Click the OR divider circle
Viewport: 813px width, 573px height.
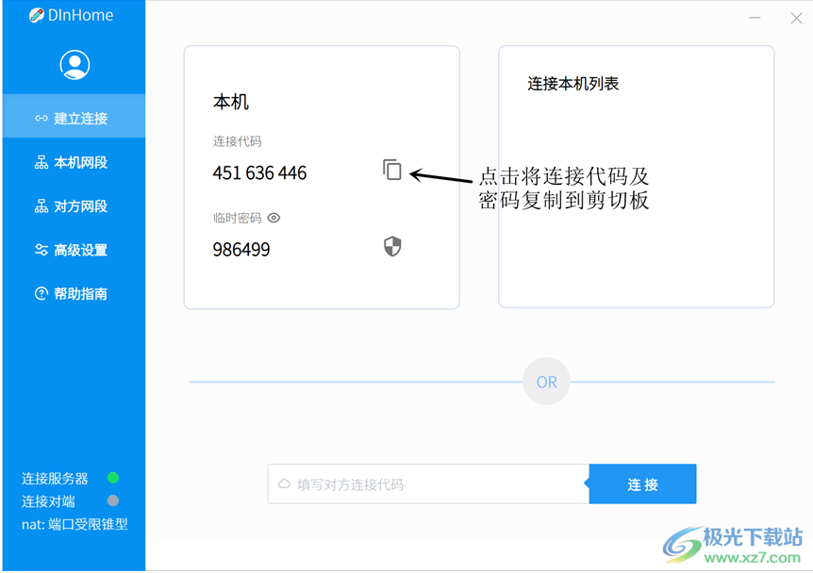[546, 381]
